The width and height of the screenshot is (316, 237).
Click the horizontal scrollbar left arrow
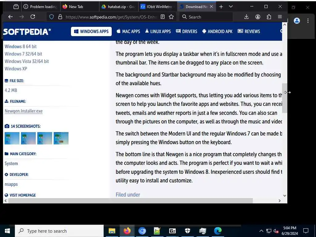tap(6, 201)
